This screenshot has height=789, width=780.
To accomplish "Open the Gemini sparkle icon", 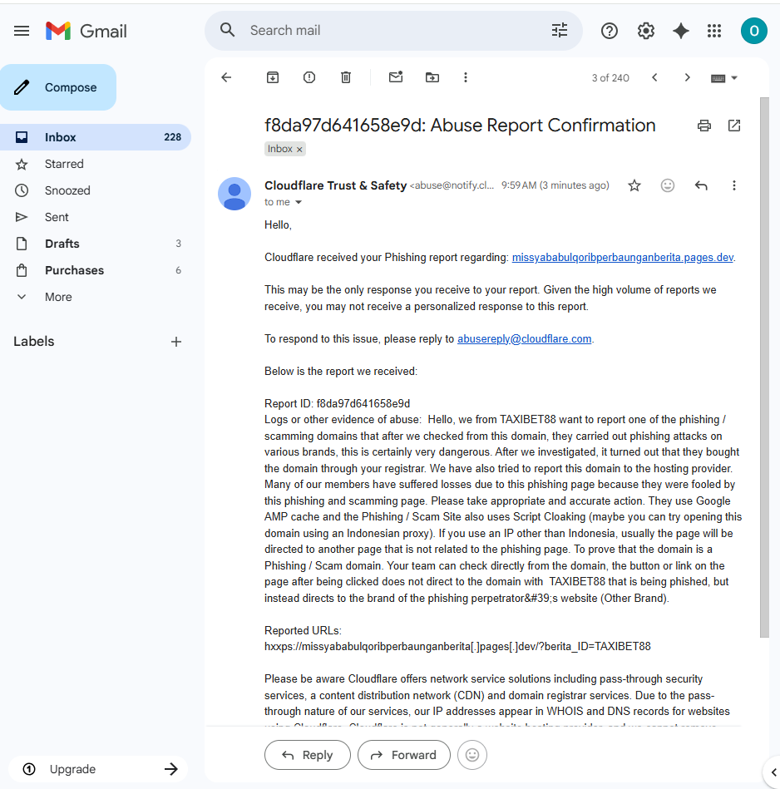I will point(680,32).
